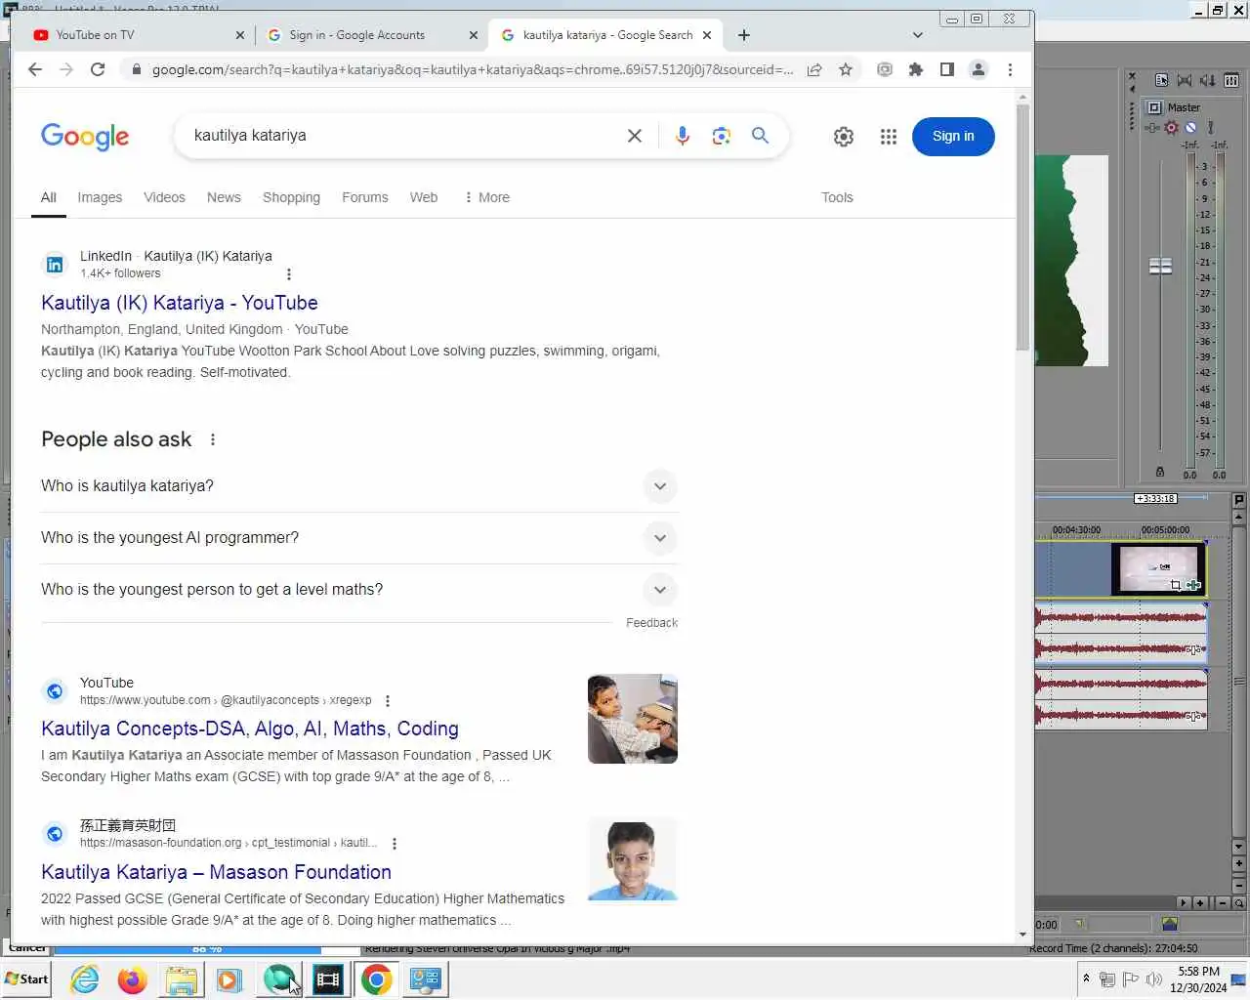Open Google Lens image search
This screenshot has height=1000, width=1250.
pos(722,136)
